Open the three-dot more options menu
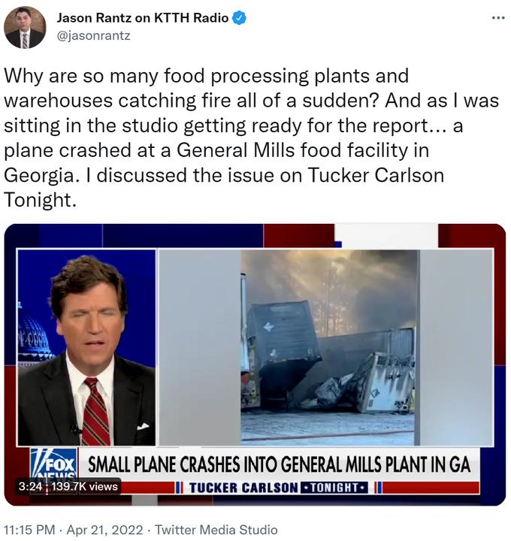The image size is (511, 541). 498,18
